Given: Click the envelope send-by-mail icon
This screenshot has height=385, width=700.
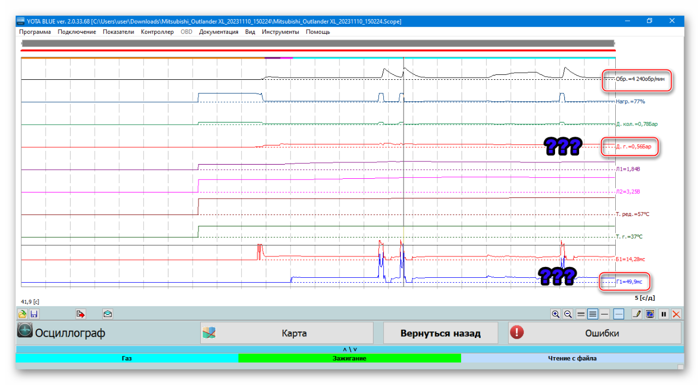Looking at the screenshot, I should pos(108,314).
